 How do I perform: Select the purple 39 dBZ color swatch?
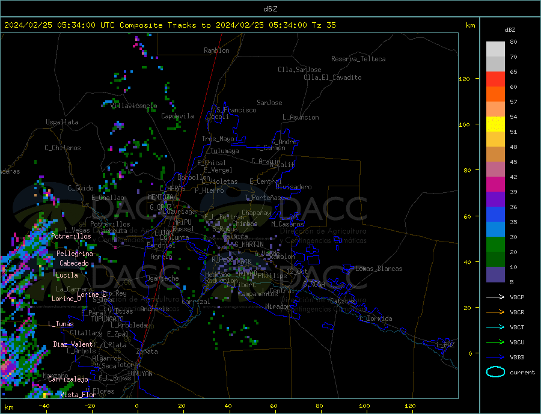(x=495, y=199)
